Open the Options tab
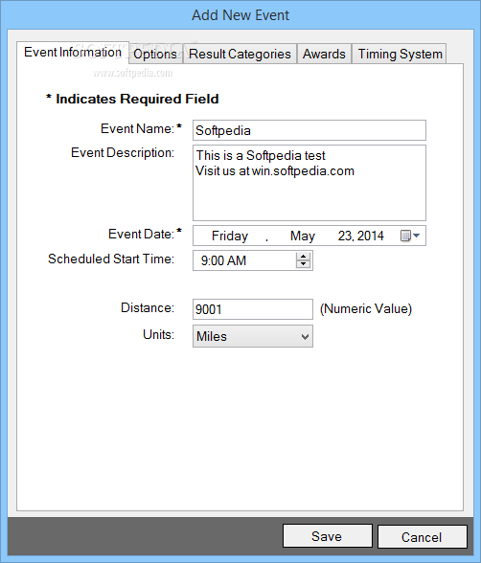This screenshot has width=481, height=563. pos(155,54)
